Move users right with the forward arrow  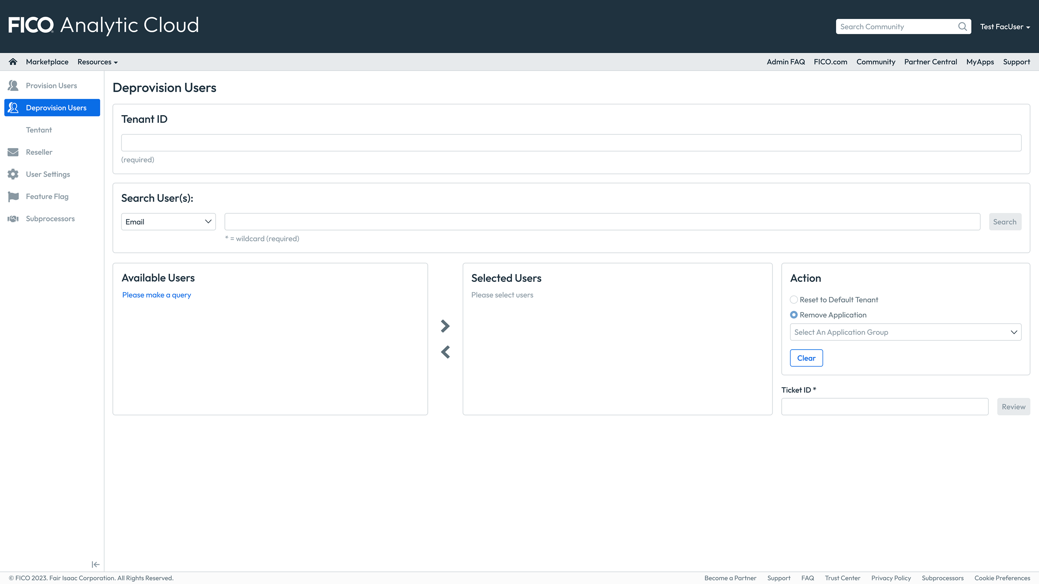click(x=445, y=326)
